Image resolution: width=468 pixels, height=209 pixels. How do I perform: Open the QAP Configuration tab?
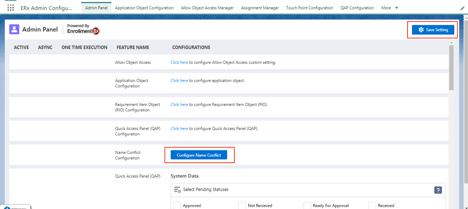tap(357, 8)
